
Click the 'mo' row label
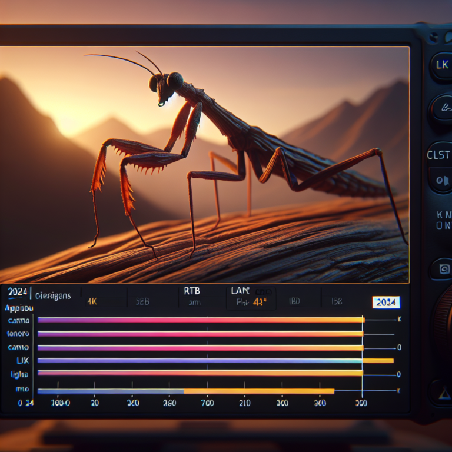[22, 389]
